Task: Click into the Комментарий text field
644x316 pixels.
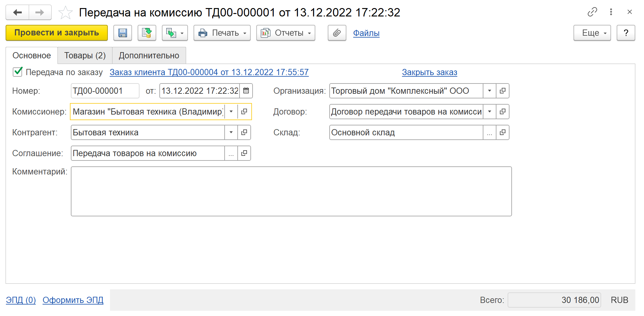Action: [x=291, y=191]
